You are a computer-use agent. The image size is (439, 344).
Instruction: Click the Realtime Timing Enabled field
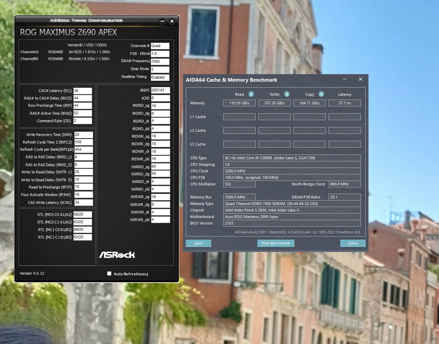pyautogui.click(x=160, y=78)
